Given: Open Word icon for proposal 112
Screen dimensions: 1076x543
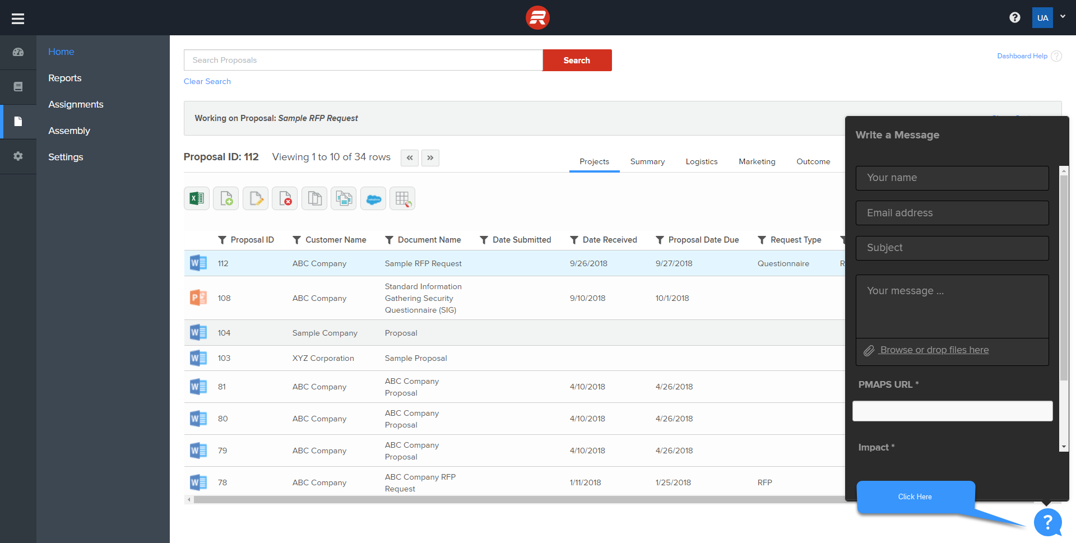Looking at the screenshot, I should (x=198, y=263).
